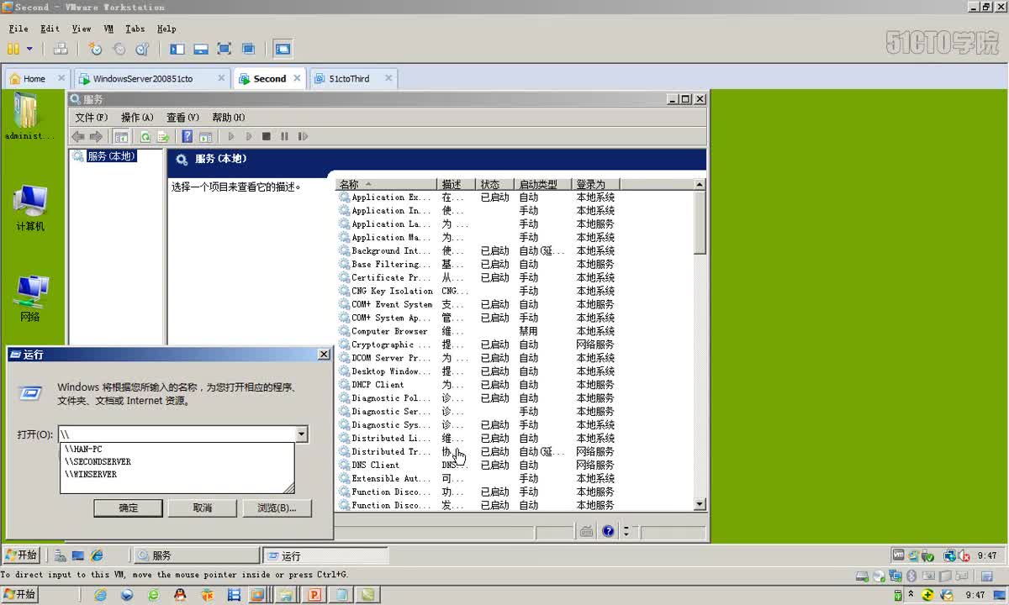
Task: Open power options dropdown arrow beside pause
Action: pos(29,50)
